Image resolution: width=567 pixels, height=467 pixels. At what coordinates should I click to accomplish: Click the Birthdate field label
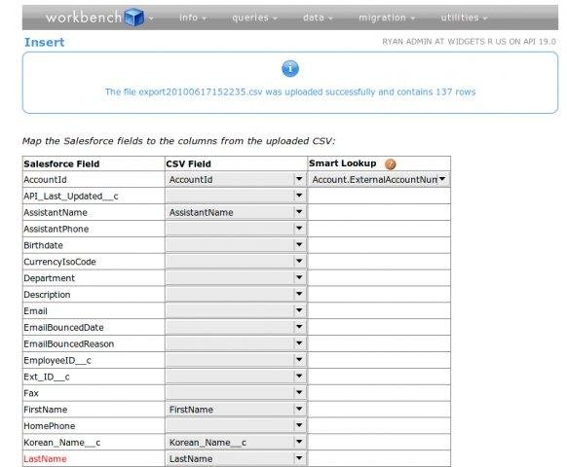click(x=43, y=245)
